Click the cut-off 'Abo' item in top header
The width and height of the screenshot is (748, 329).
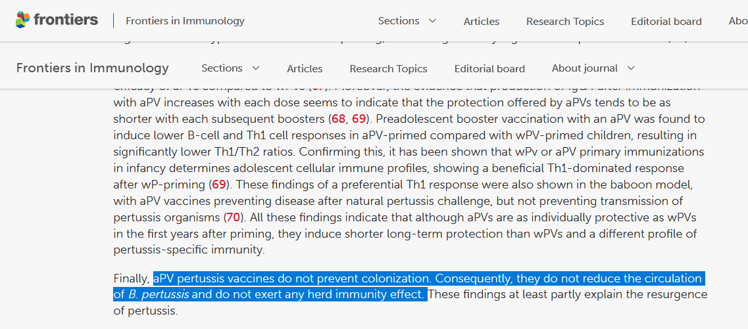[x=737, y=21]
